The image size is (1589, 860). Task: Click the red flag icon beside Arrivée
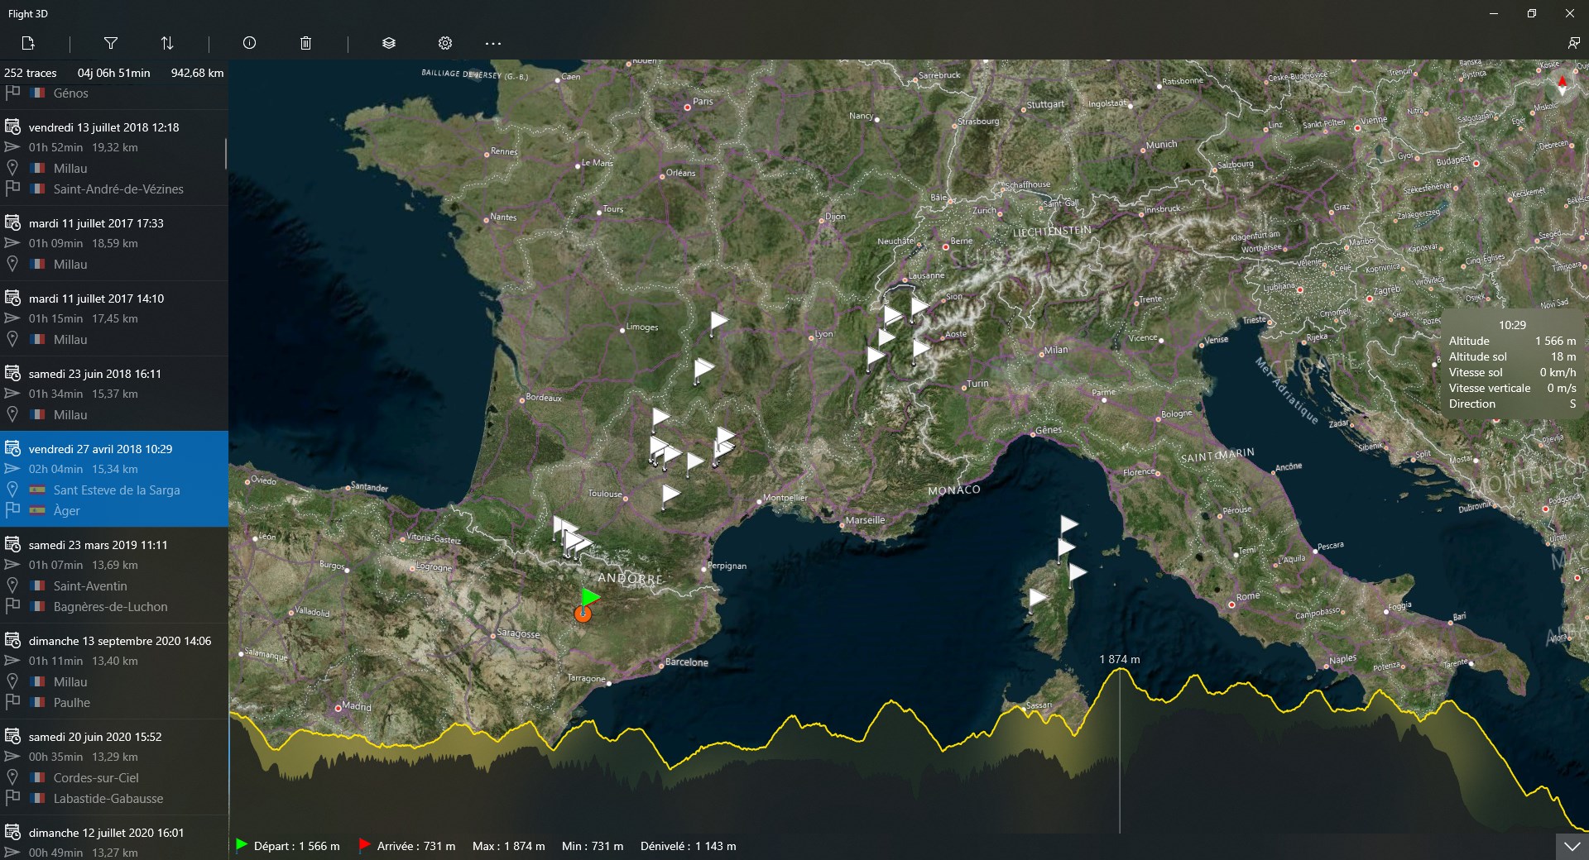pyautogui.click(x=364, y=845)
